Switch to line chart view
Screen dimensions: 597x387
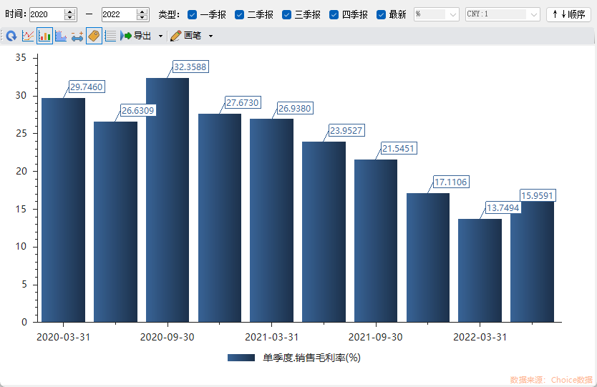(x=28, y=36)
